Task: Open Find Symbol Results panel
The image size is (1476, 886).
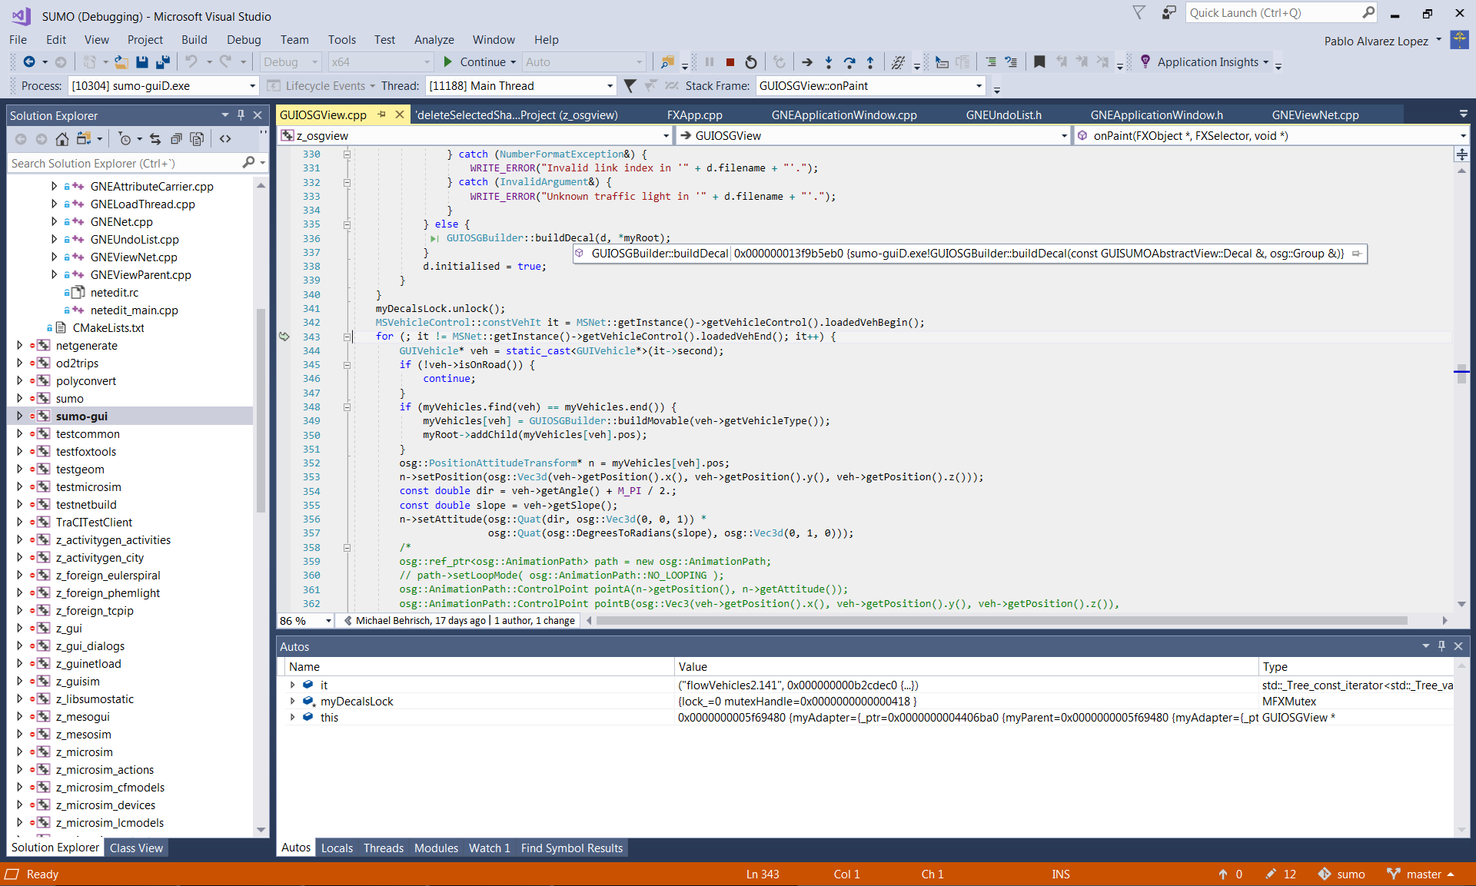Action: [571, 848]
